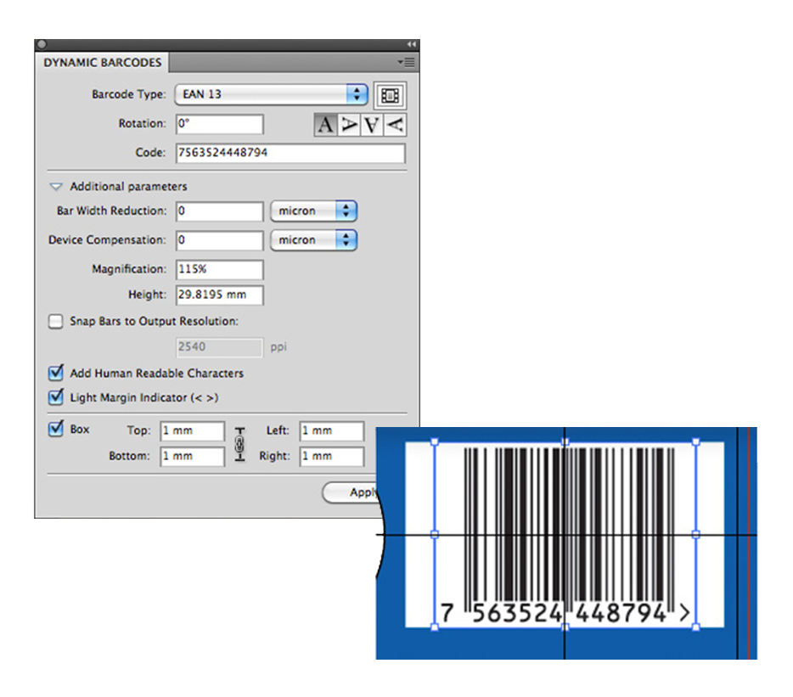Open the panel flyout menu icon
Image resolution: width=793 pixels, height=697 pixels.
(x=406, y=62)
